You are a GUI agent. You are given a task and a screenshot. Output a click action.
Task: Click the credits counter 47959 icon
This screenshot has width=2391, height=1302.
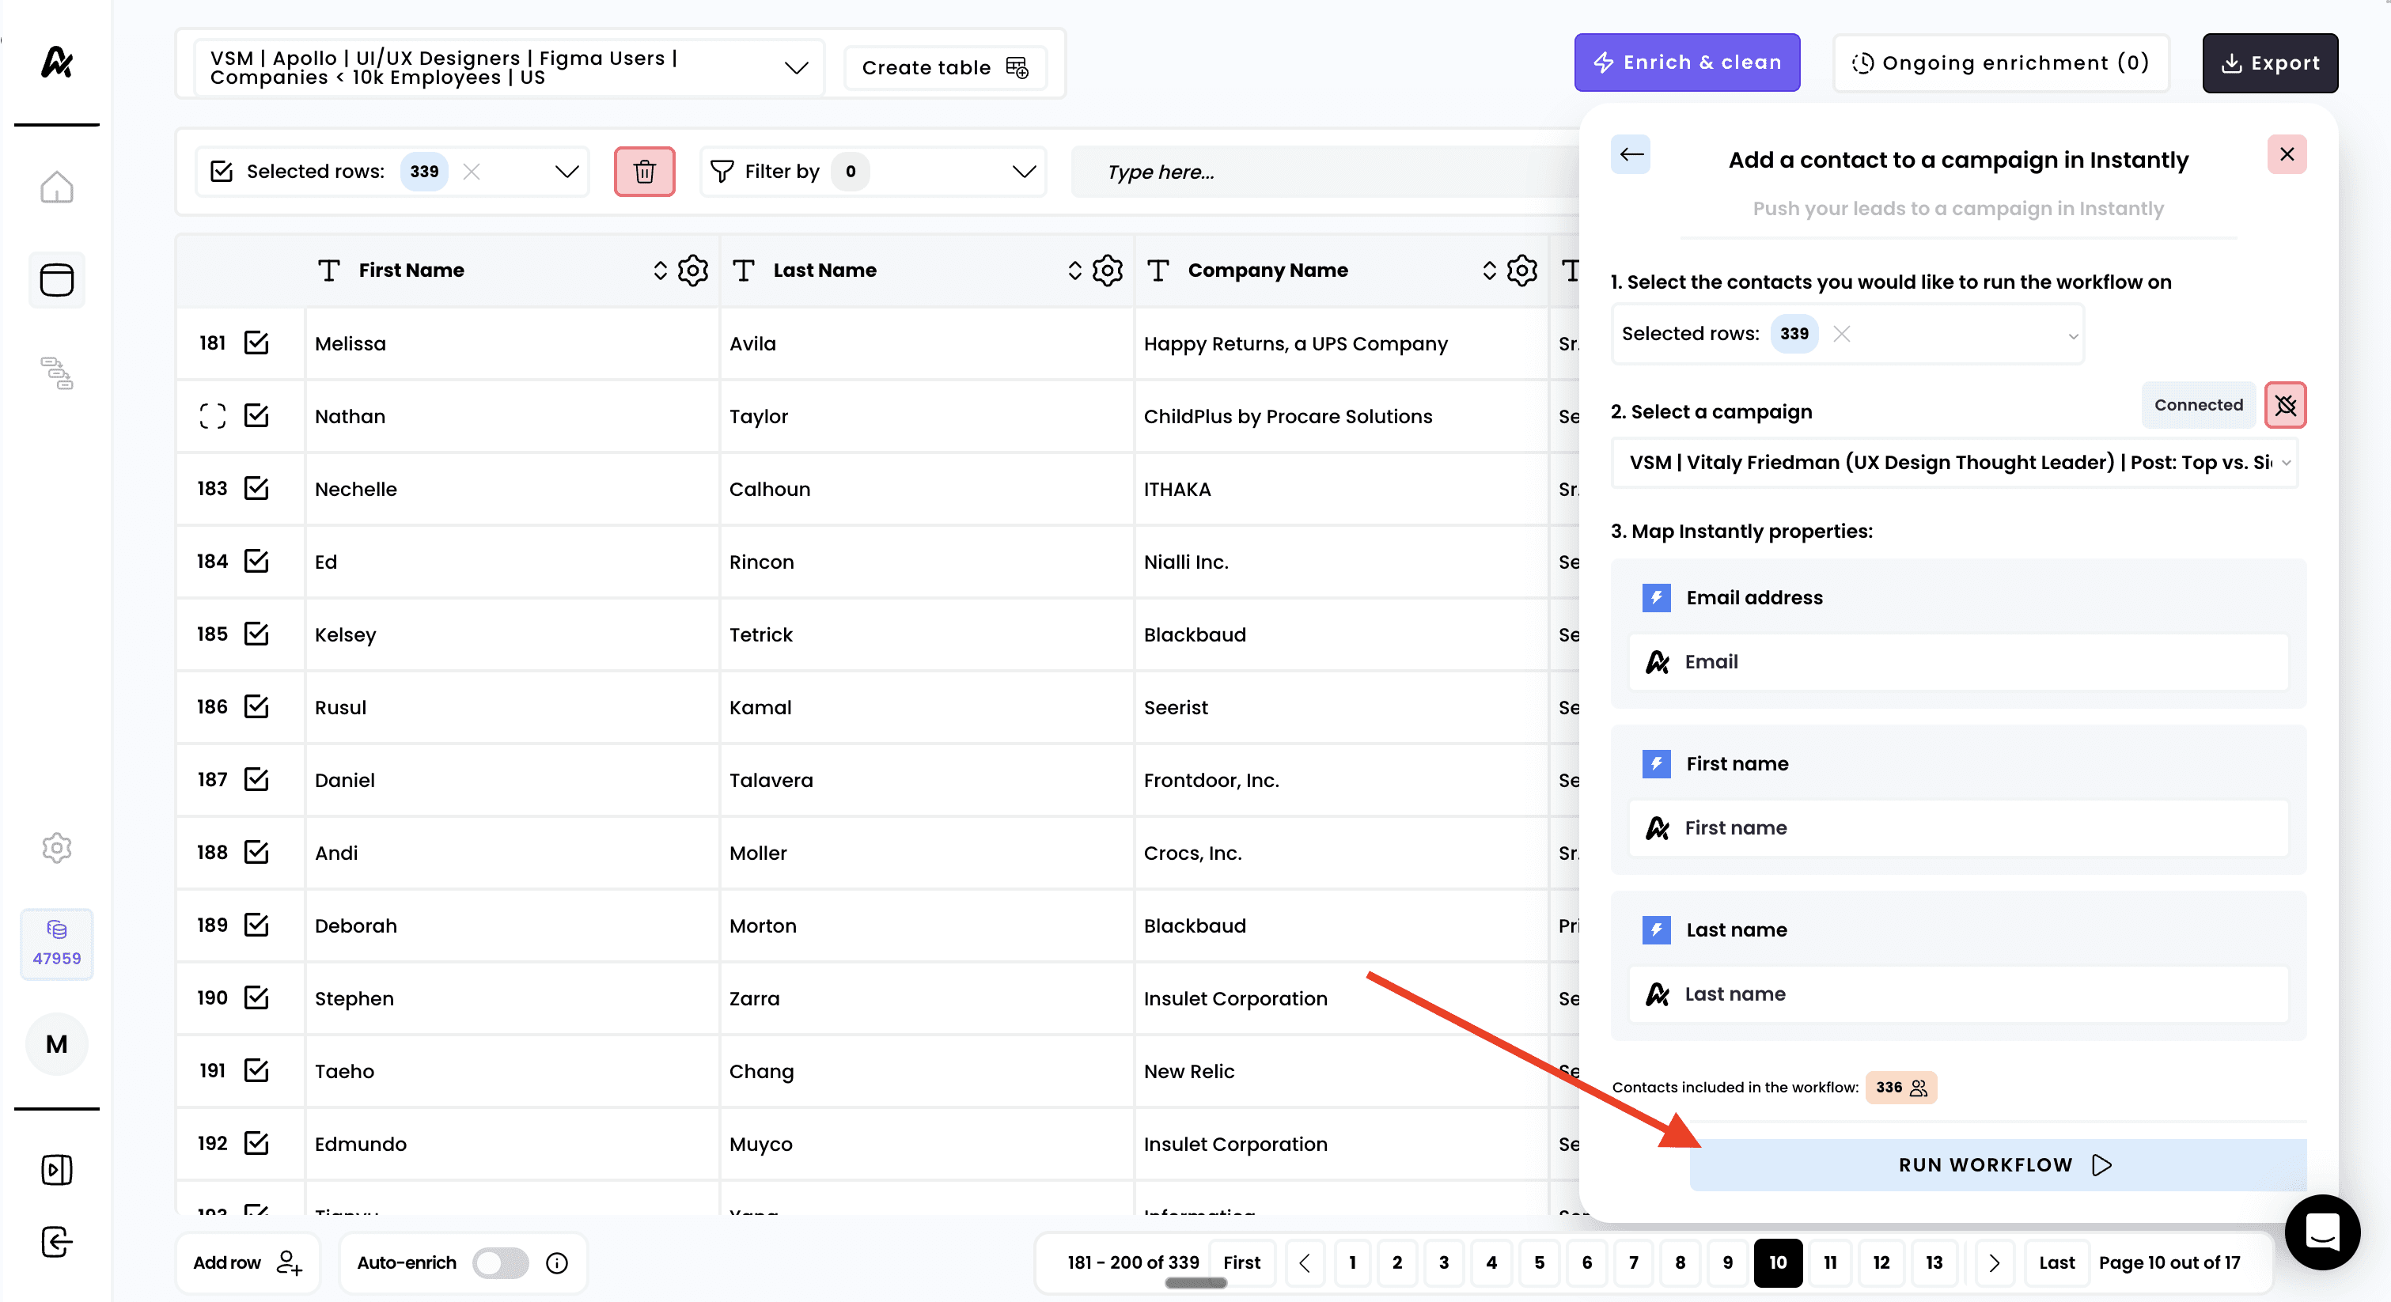click(57, 944)
